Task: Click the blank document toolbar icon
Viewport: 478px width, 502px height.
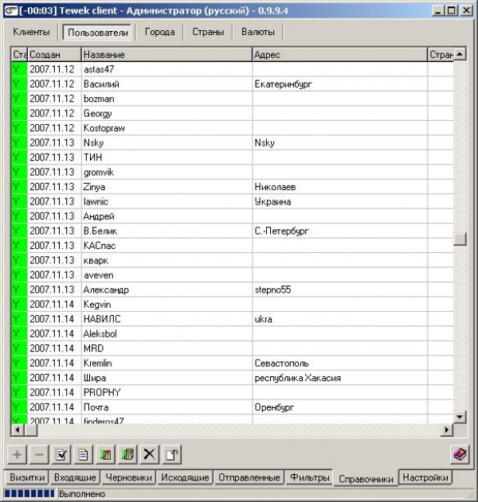Action: (x=84, y=454)
